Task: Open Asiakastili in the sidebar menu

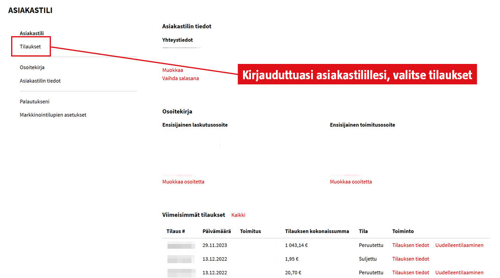Action: [31, 33]
